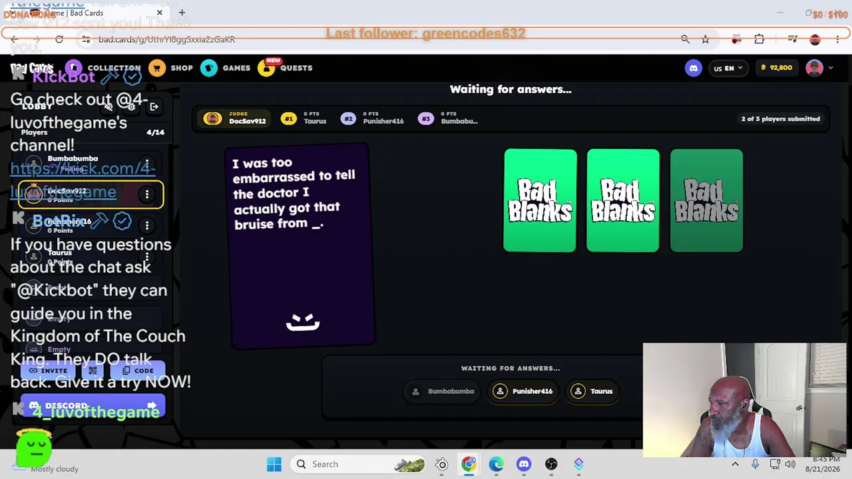Open Google Chrome from the taskbar

coord(469,464)
